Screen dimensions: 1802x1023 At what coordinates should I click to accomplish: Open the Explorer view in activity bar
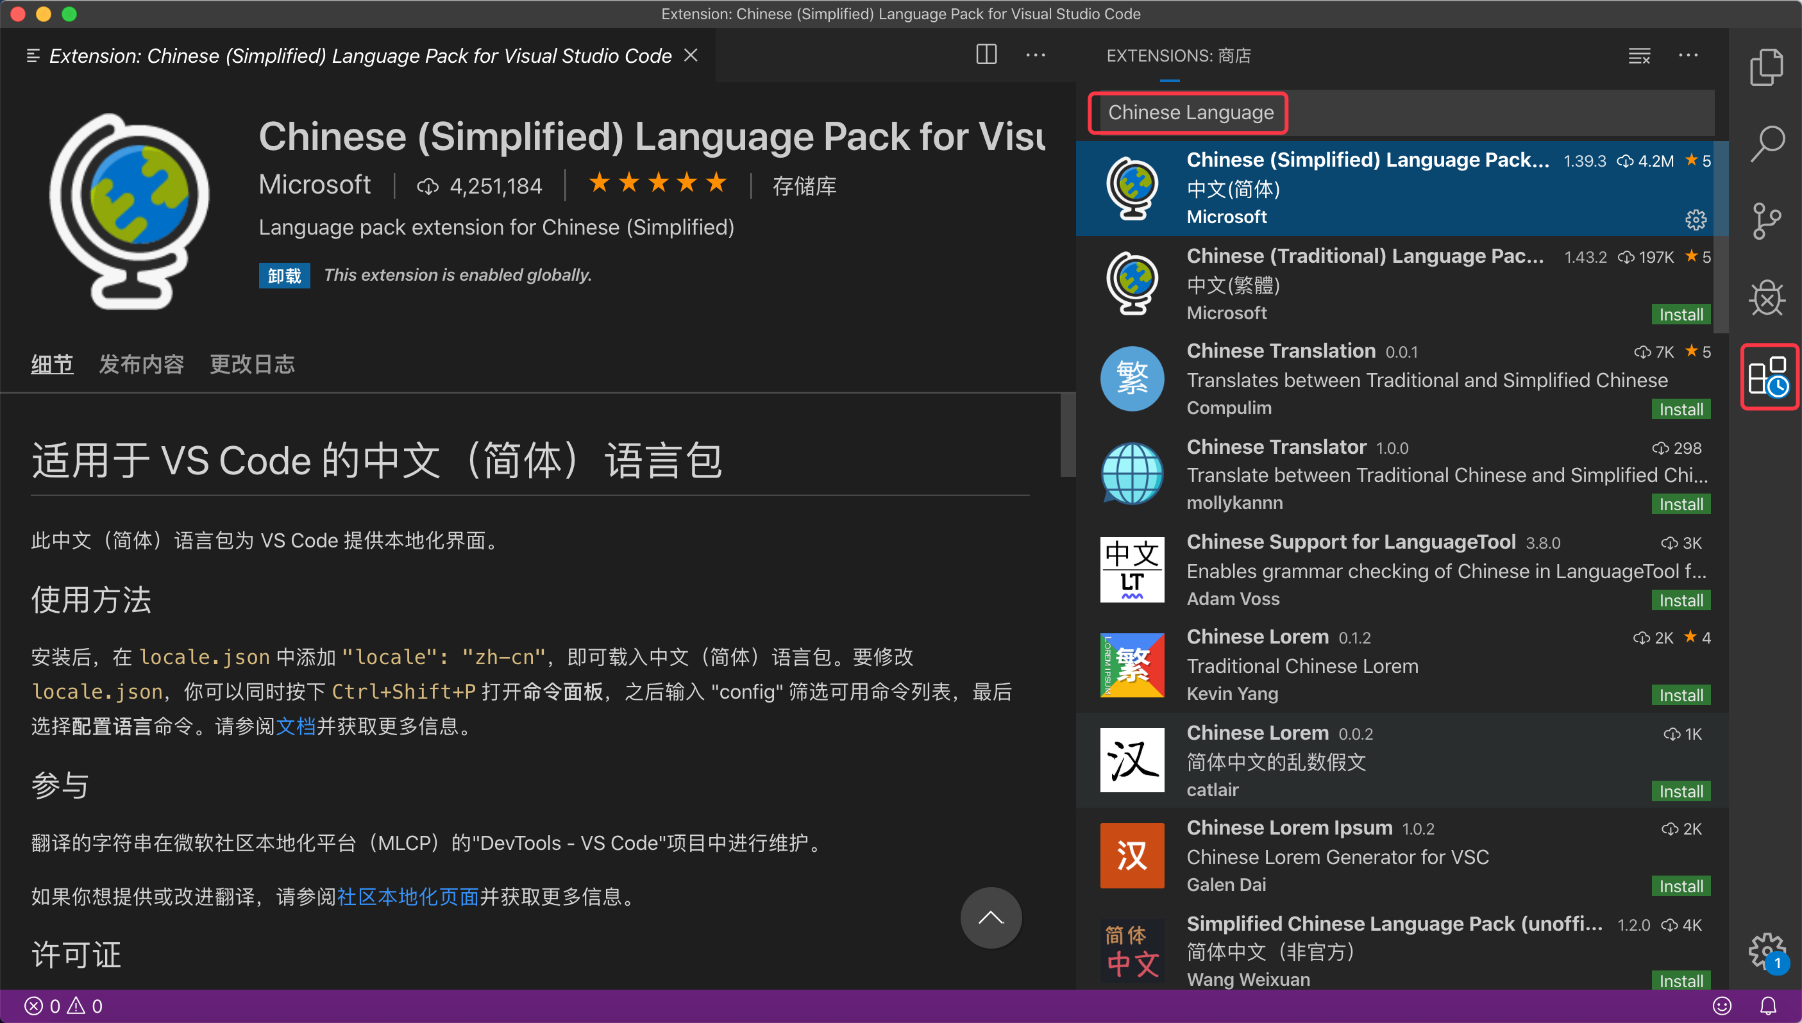click(1766, 67)
